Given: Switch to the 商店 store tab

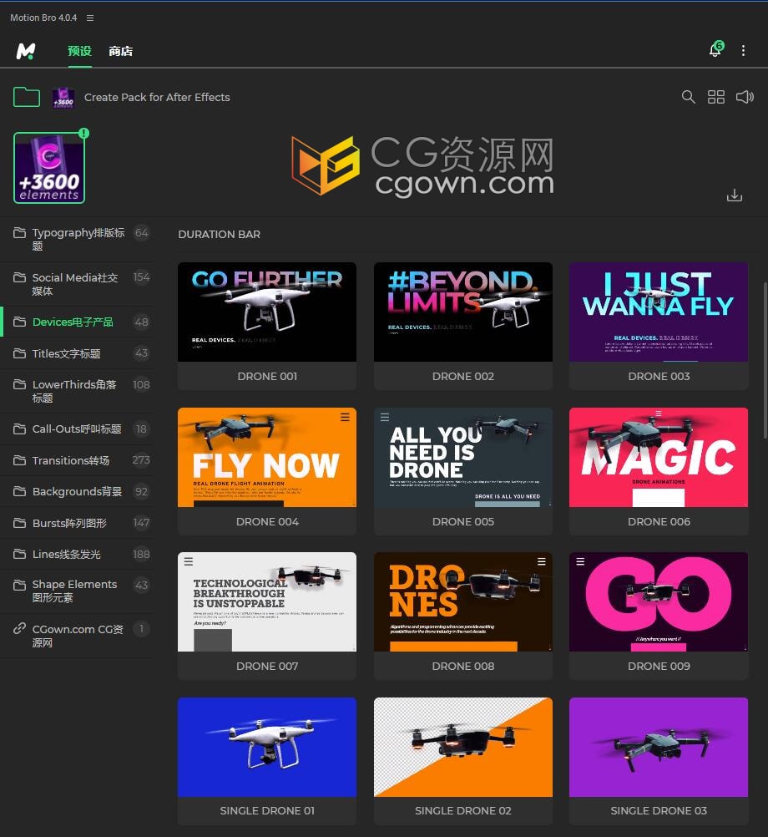Looking at the screenshot, I should (120, 51).
